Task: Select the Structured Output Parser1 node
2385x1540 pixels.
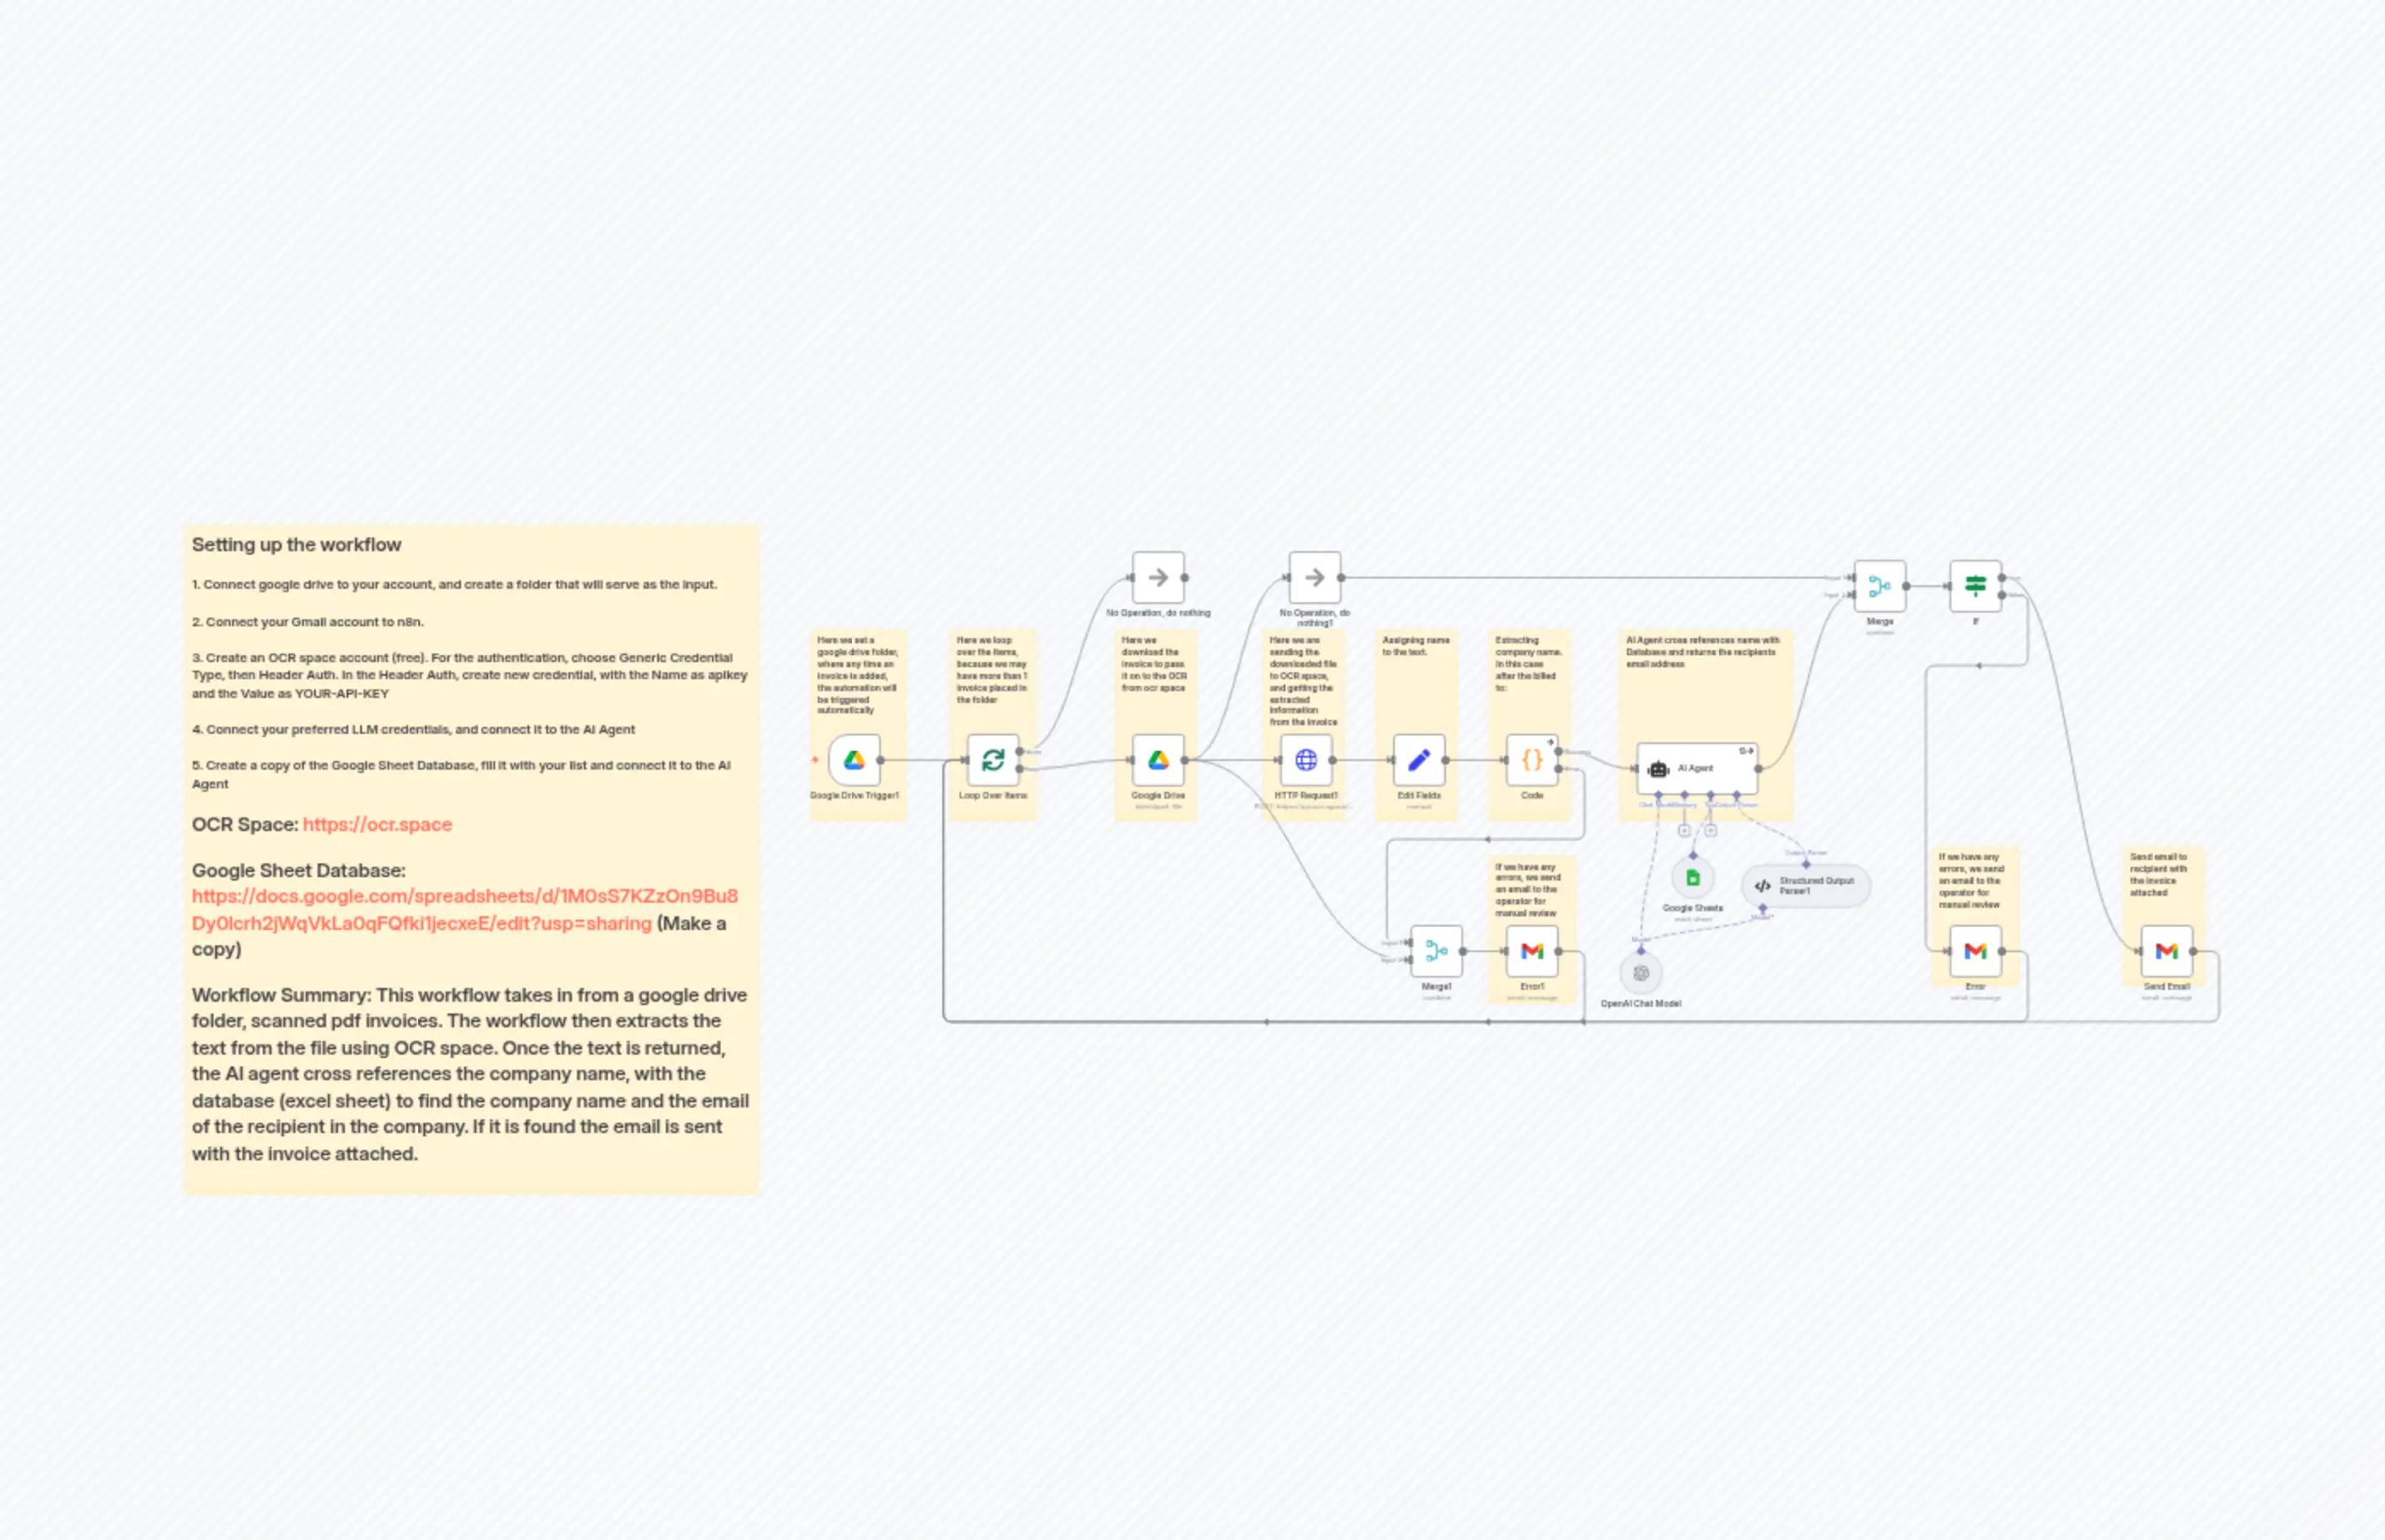Action: (1804, 885)
